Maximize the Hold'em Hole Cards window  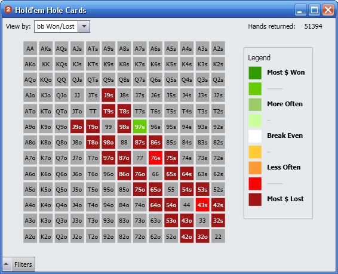click(x=314, y=10)
